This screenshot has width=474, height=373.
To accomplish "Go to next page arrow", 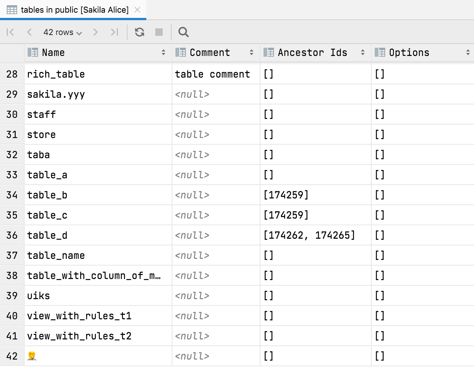I will click(x=96, y=32).
